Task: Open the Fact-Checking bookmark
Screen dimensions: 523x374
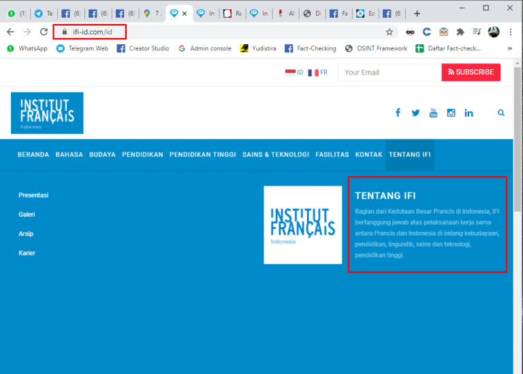Action: click(x=311, y=49)
